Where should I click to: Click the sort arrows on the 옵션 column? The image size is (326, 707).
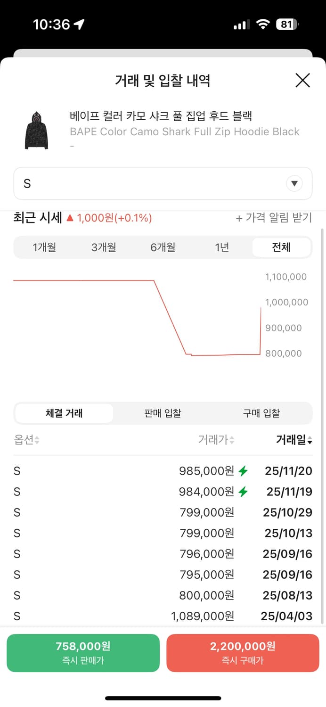pos(37,440)
